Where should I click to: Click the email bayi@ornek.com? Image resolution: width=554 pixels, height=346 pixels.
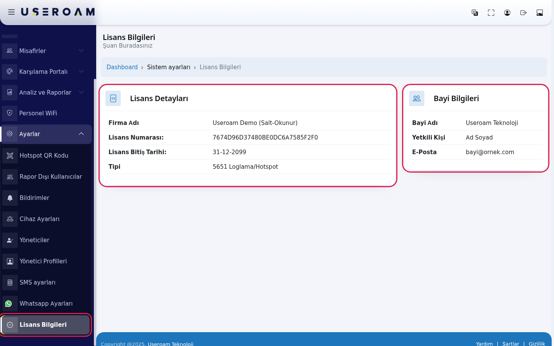click(x=490, y=152)
